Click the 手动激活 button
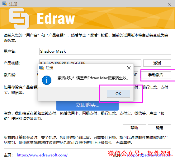 [x=156, y=75]
